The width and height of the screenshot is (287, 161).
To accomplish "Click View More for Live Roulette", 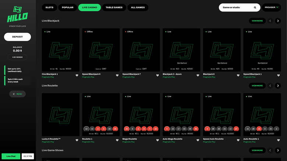I will [x=257, y=85].
